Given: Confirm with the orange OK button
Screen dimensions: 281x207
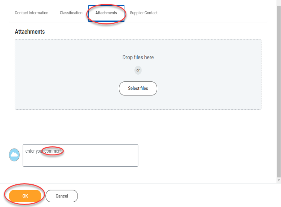Looking at the screenshot, I should coord(25,196).
